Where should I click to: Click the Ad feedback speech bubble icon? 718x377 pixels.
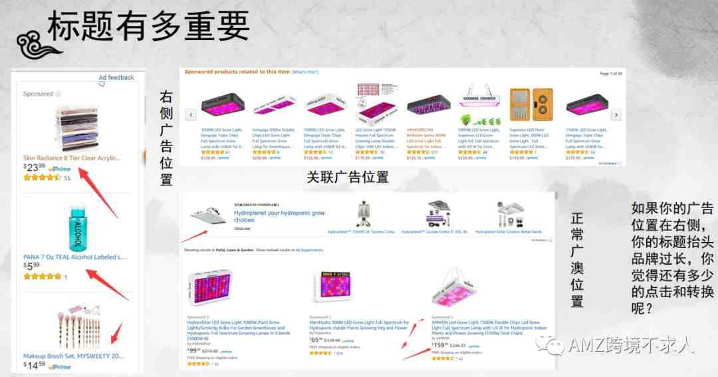pyautogui.click(x=102, y=84)
